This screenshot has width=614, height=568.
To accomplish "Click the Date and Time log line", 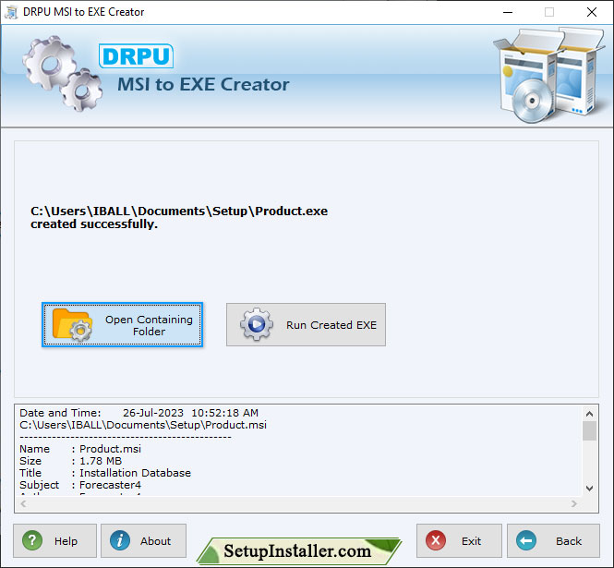I will pos(139,413).
